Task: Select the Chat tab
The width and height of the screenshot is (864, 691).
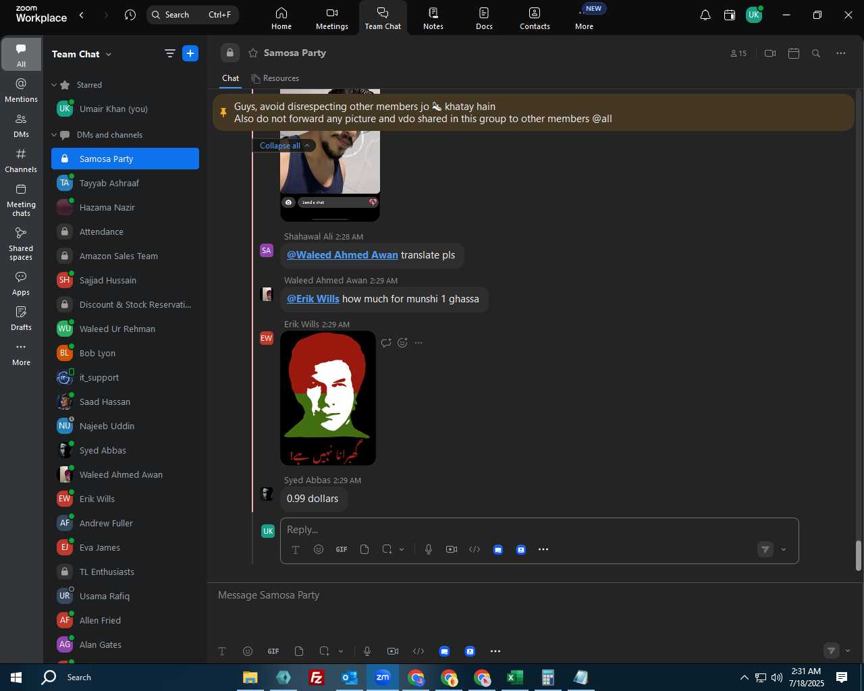Action: (231, 78)
